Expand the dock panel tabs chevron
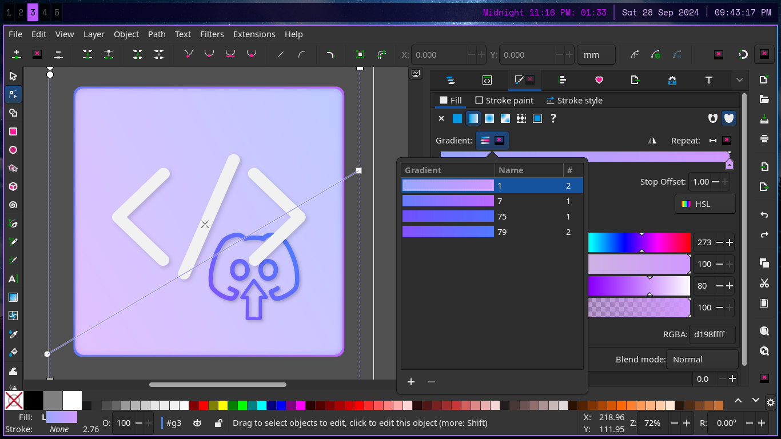 pos(740,80)
